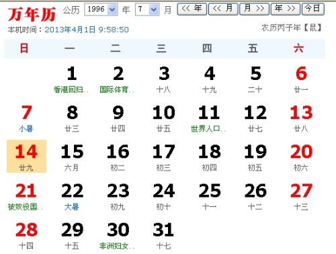Go to previous year with << 年 button
Viewport: 336px width, 254px height.
coord(192,9)
